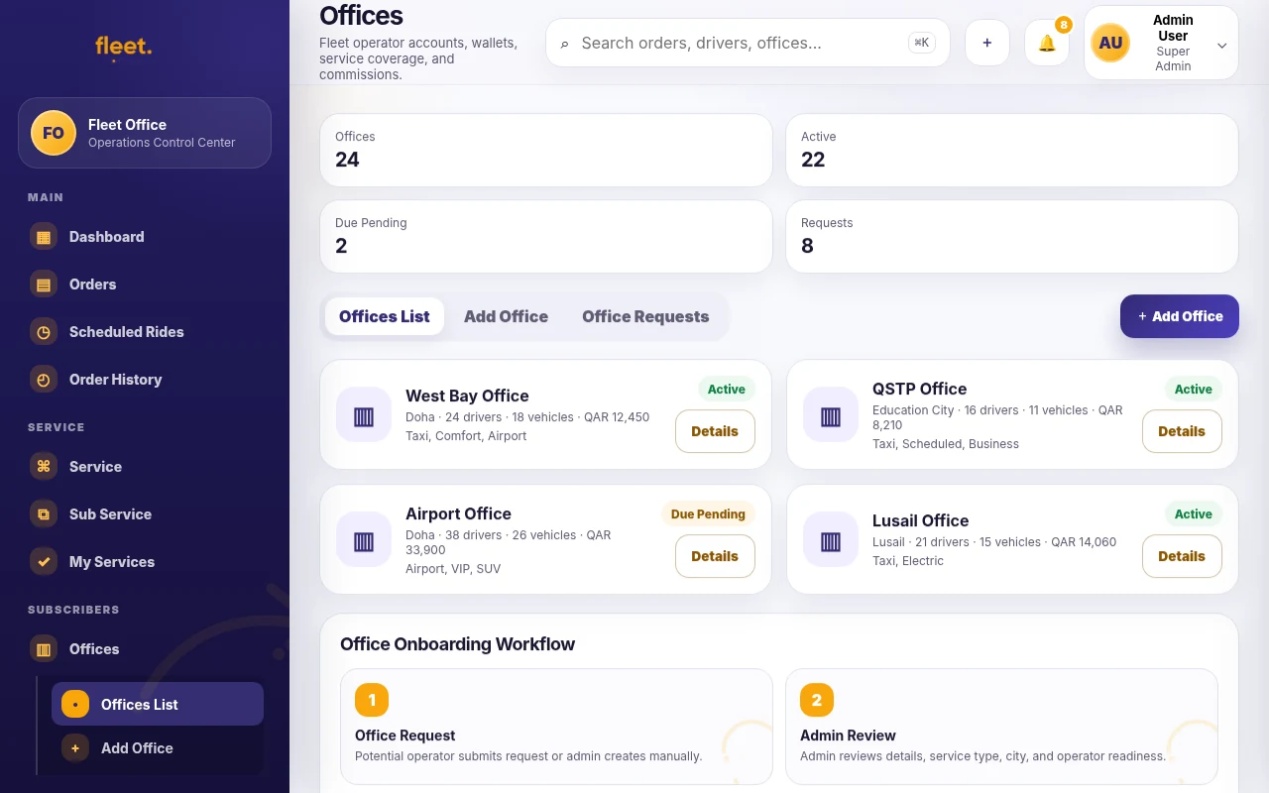Expand the Admin User account dropdown chevron
This screenshot has height=793, width=1269.
point(1222,45)
